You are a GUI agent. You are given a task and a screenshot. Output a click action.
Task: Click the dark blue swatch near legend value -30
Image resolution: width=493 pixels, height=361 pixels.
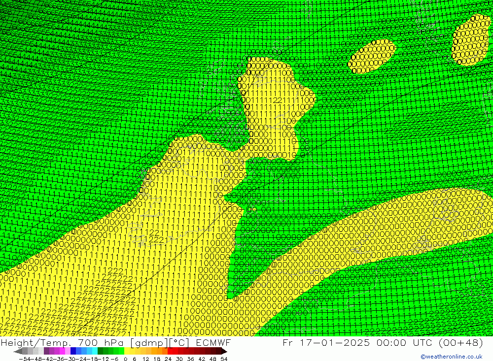coord(73,351)
